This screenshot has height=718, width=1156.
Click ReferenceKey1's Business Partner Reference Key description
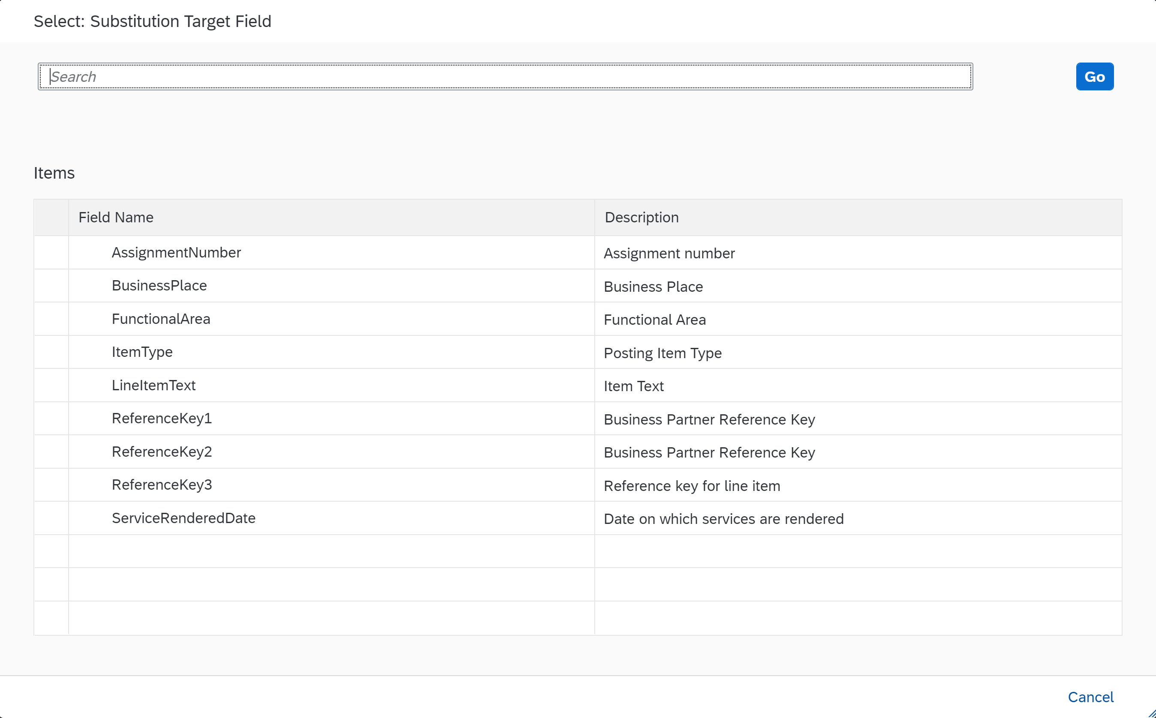709,420
